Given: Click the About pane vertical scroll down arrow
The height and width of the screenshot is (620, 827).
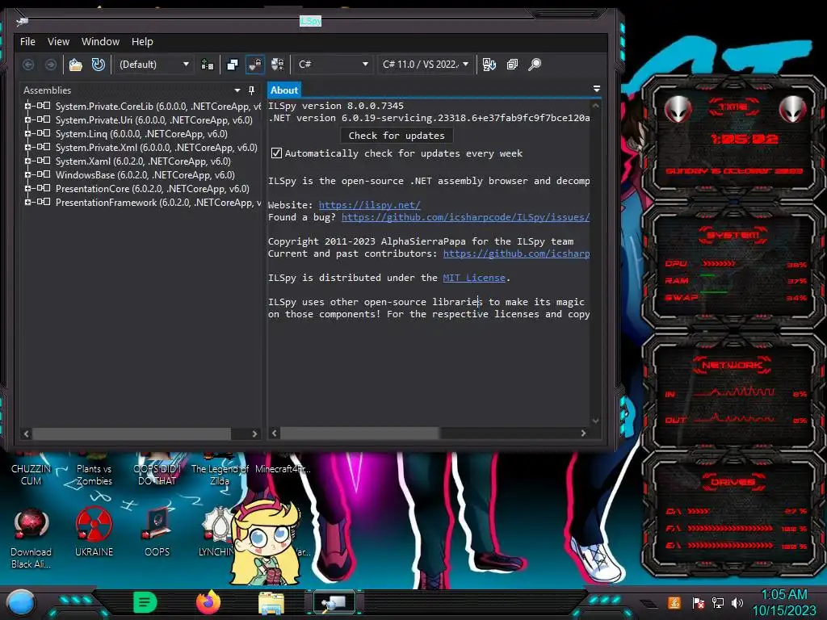Looking at the screenshot, I should 595,421.
